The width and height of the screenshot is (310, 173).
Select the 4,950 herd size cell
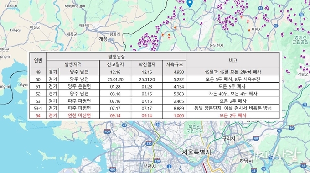point(174,72)
